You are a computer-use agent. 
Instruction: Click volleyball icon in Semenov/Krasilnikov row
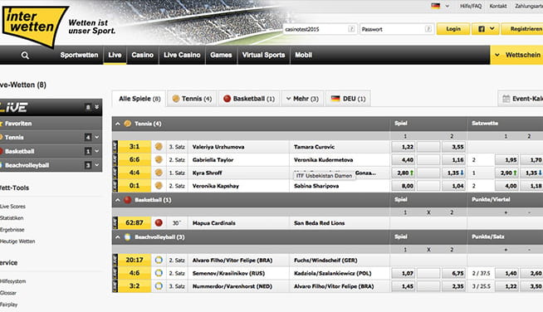[x=159, y=273]
